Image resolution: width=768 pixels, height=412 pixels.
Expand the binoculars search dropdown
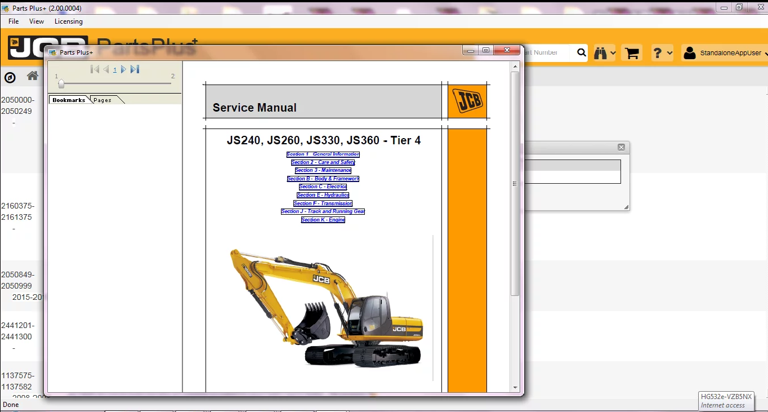pyautogui.click(x=613, y=52)
